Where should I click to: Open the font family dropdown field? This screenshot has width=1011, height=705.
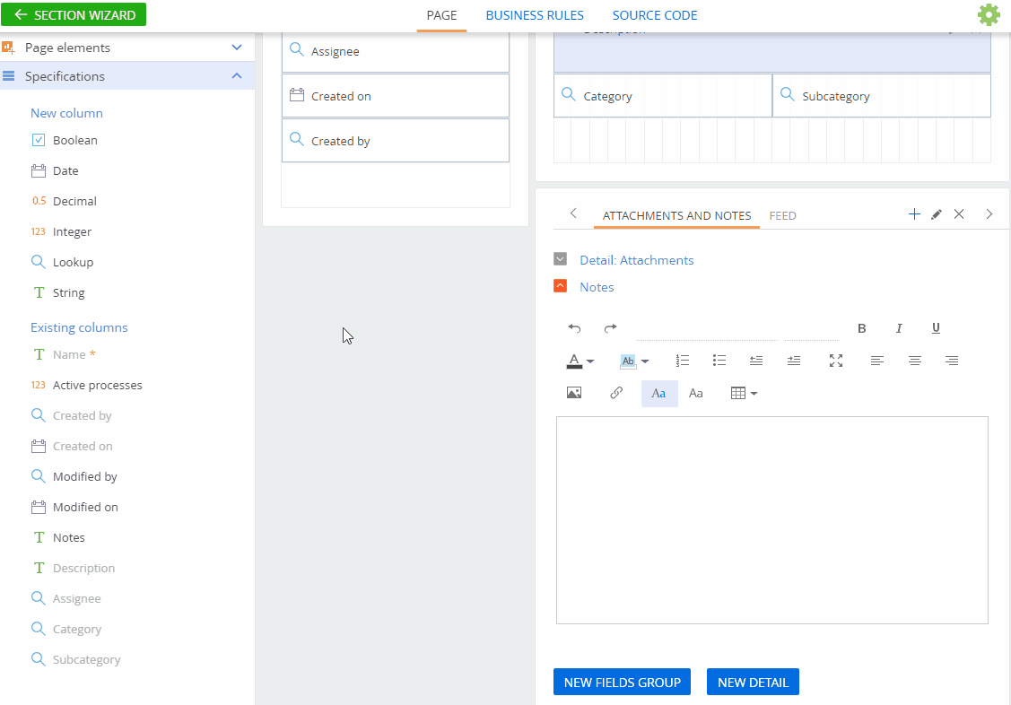707,329
